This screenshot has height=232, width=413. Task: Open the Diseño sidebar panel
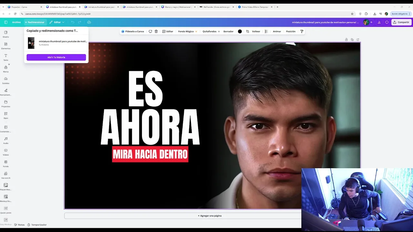(x=6, y=34)
